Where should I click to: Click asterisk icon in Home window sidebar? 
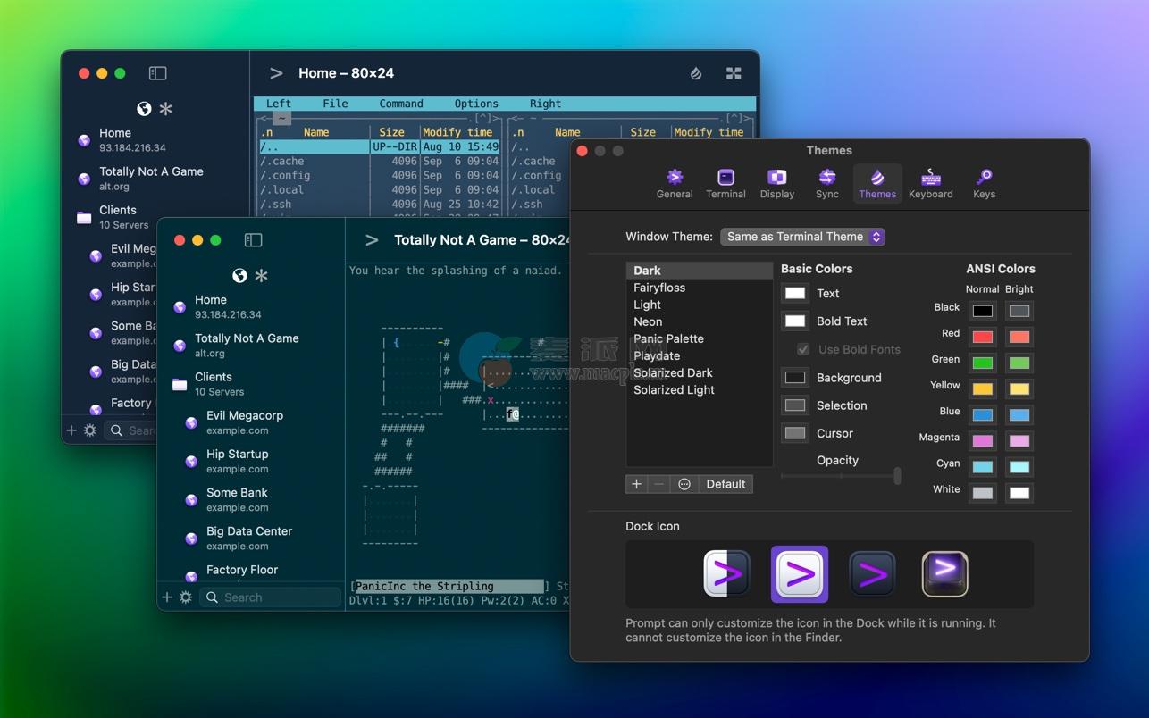click(x=166, y=109)
